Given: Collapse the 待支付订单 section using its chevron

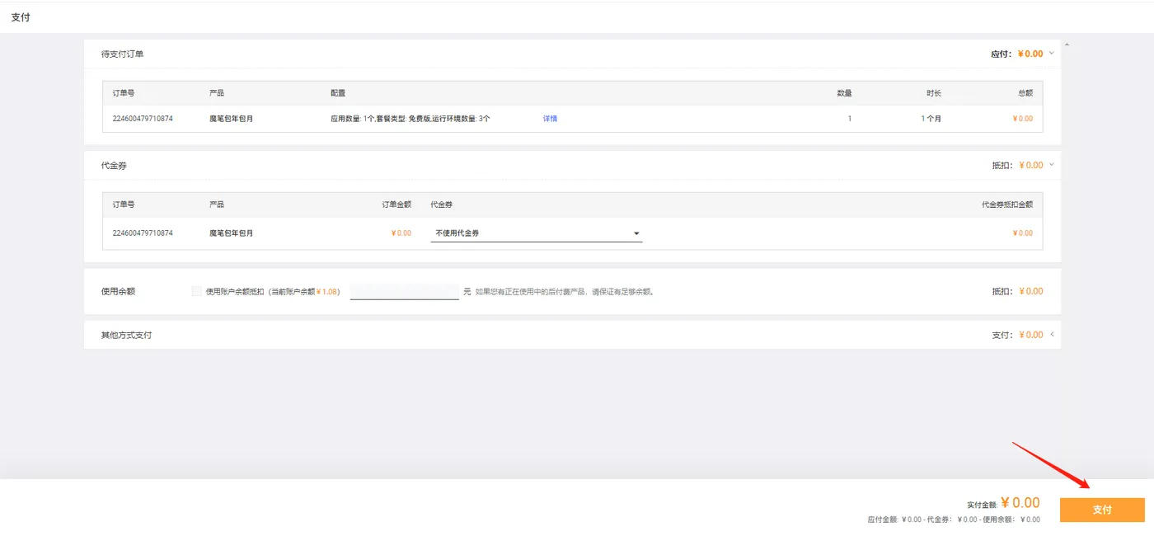Looking at the screenshot, I should click(1051, 54).
